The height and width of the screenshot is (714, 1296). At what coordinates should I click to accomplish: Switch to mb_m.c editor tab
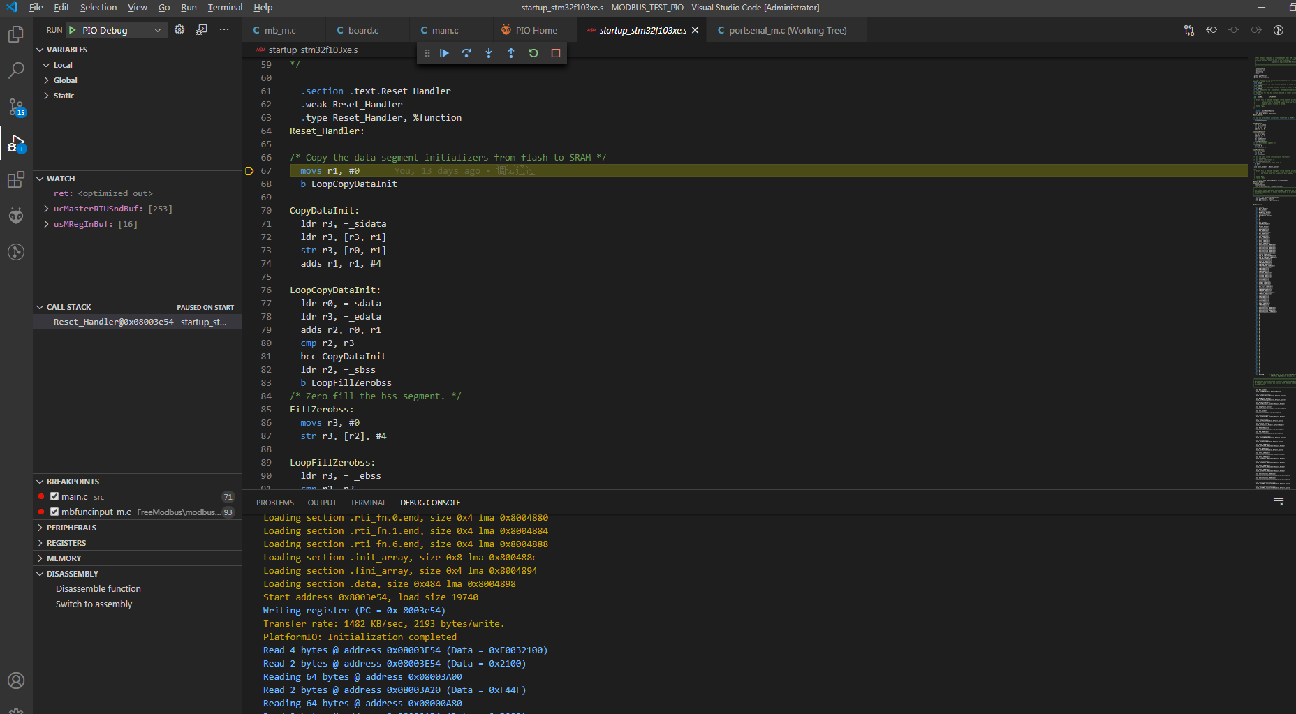(x=283, y=30)
